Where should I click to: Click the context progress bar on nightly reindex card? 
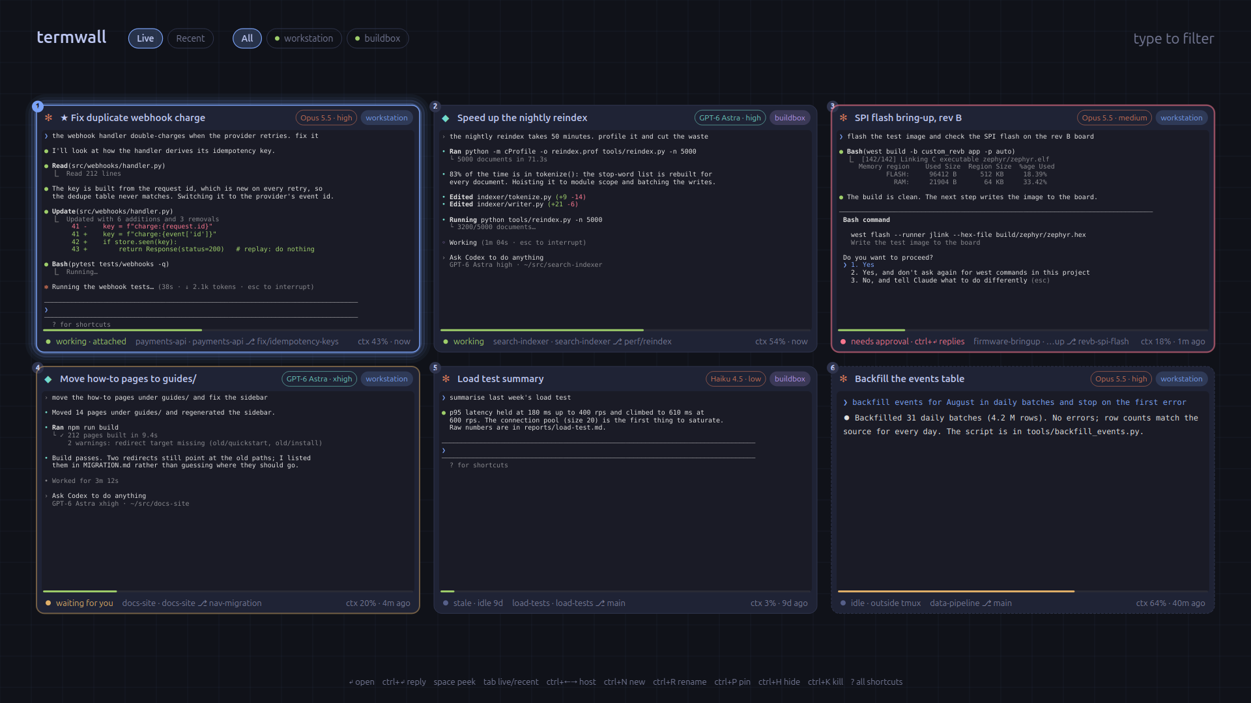[625, 331]
